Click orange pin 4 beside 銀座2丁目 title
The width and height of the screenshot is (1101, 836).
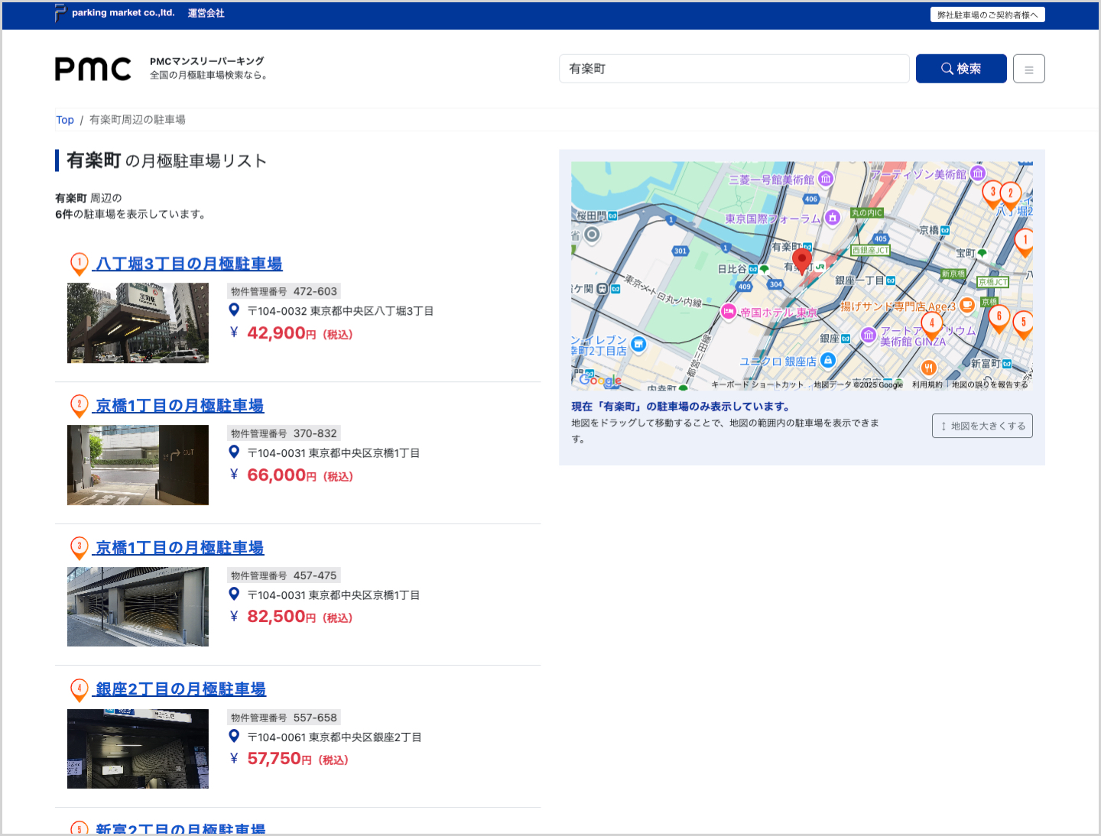click(80, 689)
